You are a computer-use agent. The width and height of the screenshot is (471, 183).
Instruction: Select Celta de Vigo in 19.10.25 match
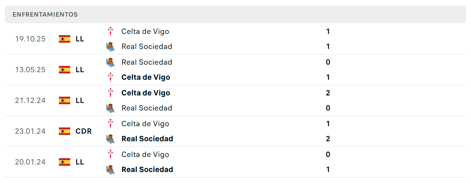(145, 31)
